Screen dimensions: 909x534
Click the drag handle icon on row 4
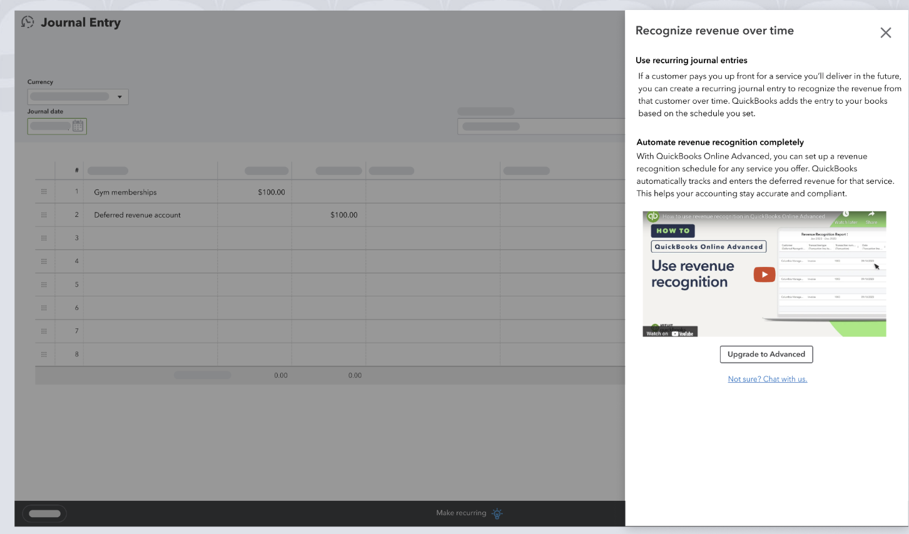pyautogui.click(x=44, y=261)
